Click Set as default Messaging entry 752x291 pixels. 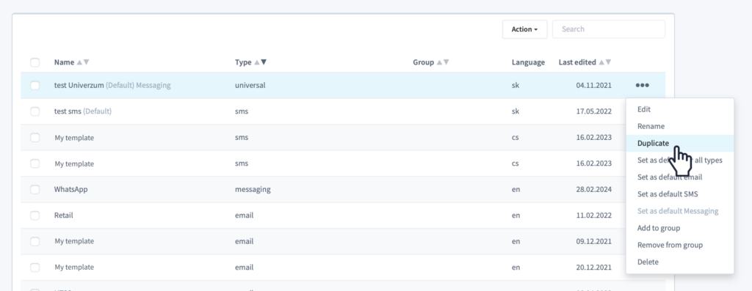point(679,211)
